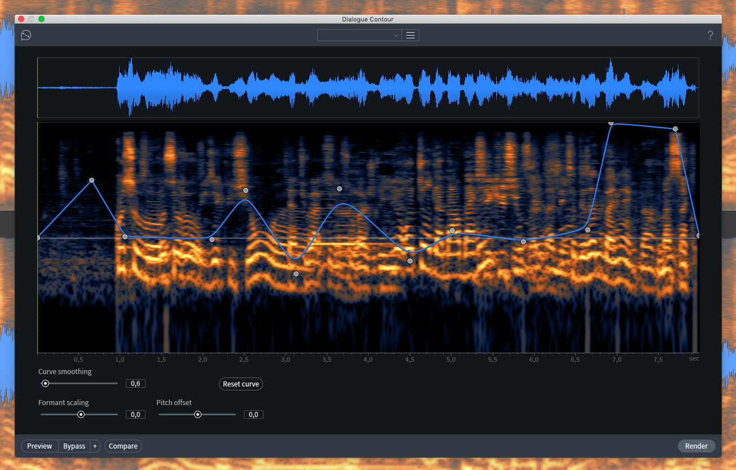The width and height of the screenshot is (736, 470).
Task: Click the lowest curve node near 3 seconds
Action: (296, 274)
